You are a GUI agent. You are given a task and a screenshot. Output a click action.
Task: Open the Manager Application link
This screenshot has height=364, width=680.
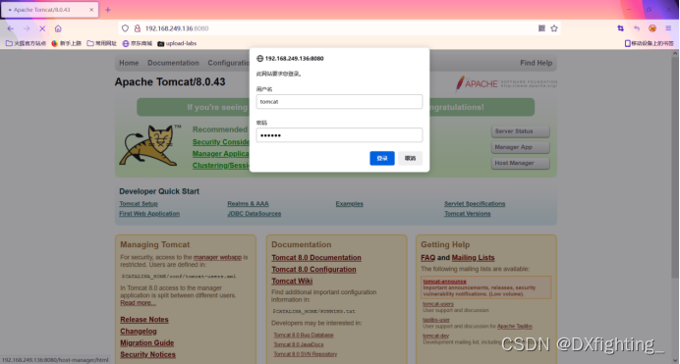pos(221,154)
